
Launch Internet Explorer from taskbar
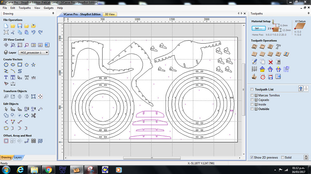pos(20,170)
